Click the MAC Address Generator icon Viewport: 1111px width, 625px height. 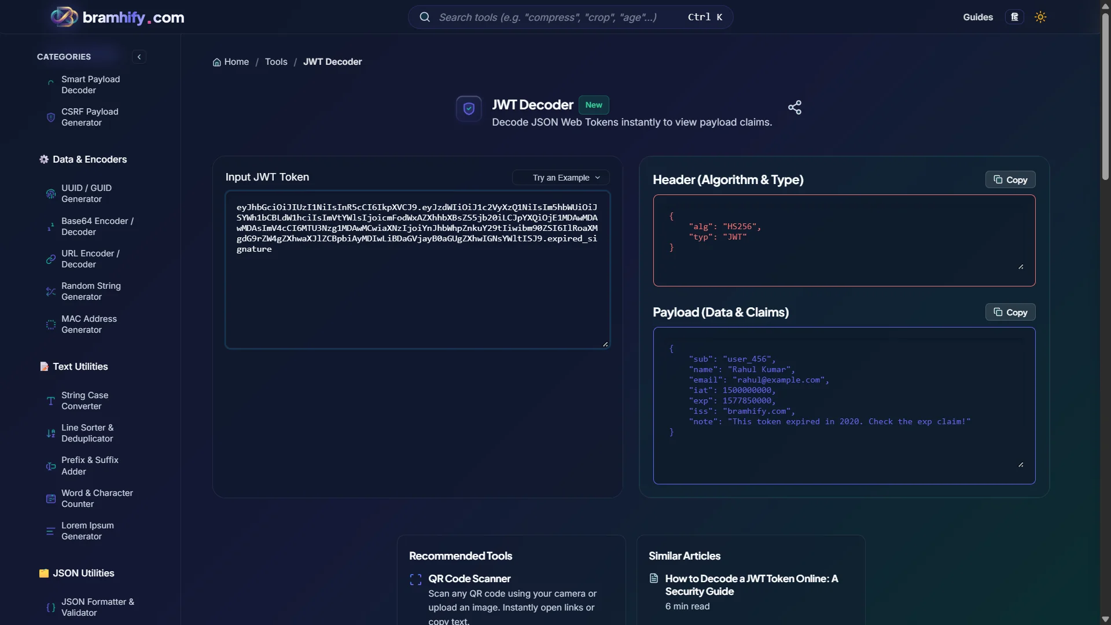point(51,325)
